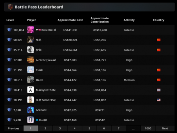Click cost value US$2,168
The width and height of the screenshot is (177, 133).
point(70,120)
